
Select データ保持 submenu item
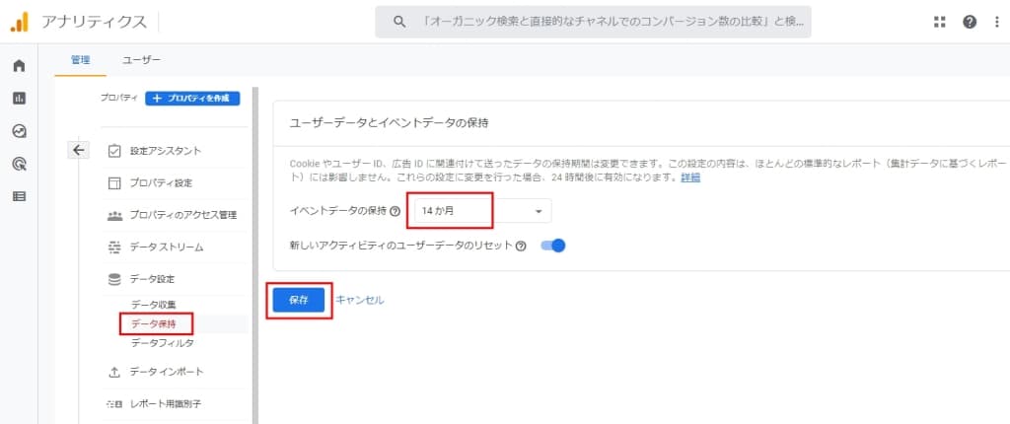point(153,323)
